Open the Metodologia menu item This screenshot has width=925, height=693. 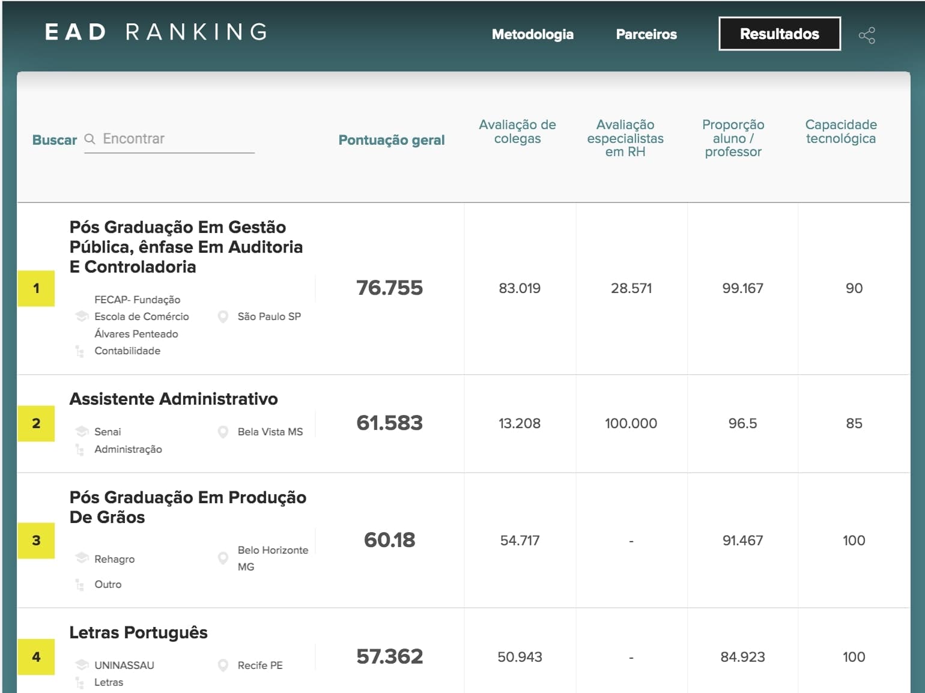click(532, 34)
